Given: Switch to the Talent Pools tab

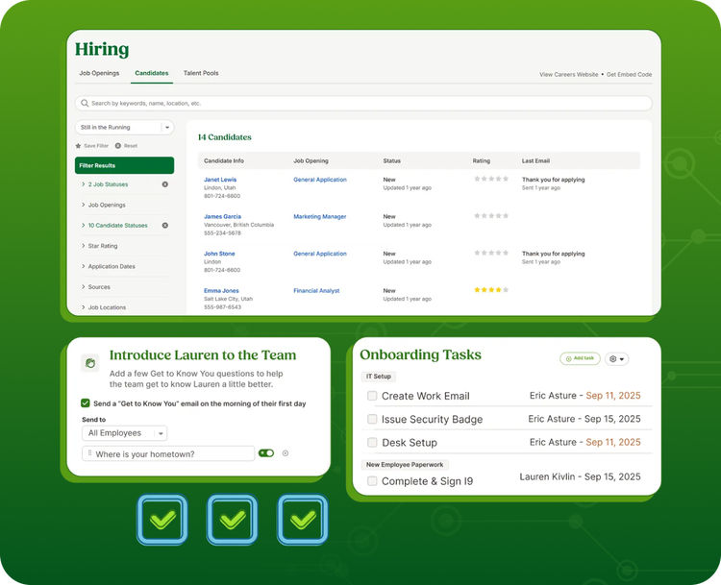Looking at the screenshot, I should pos(201,73).
